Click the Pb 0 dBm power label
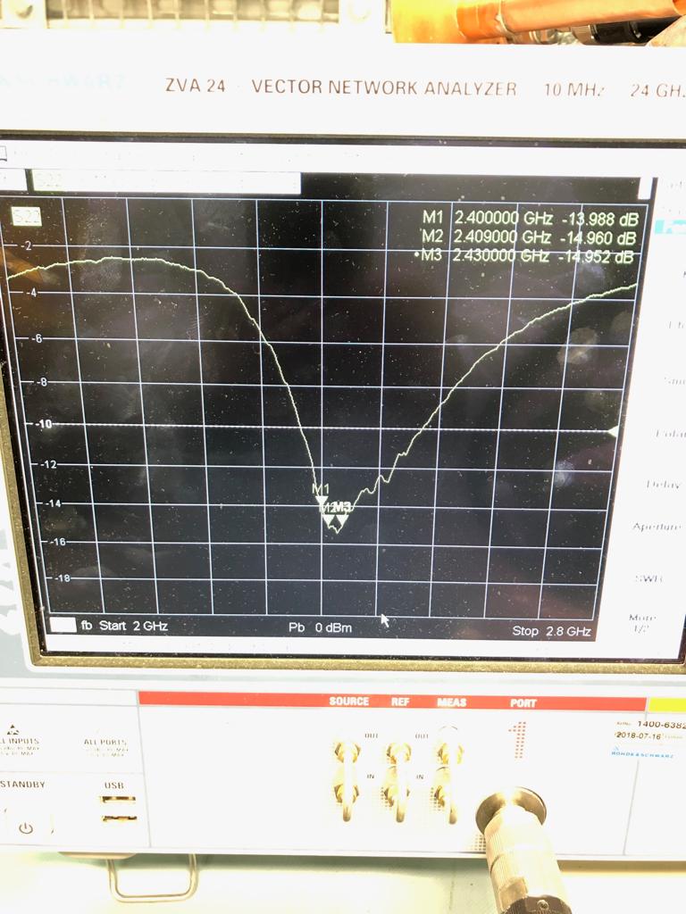The image size is (686, 914). point(321,627)
